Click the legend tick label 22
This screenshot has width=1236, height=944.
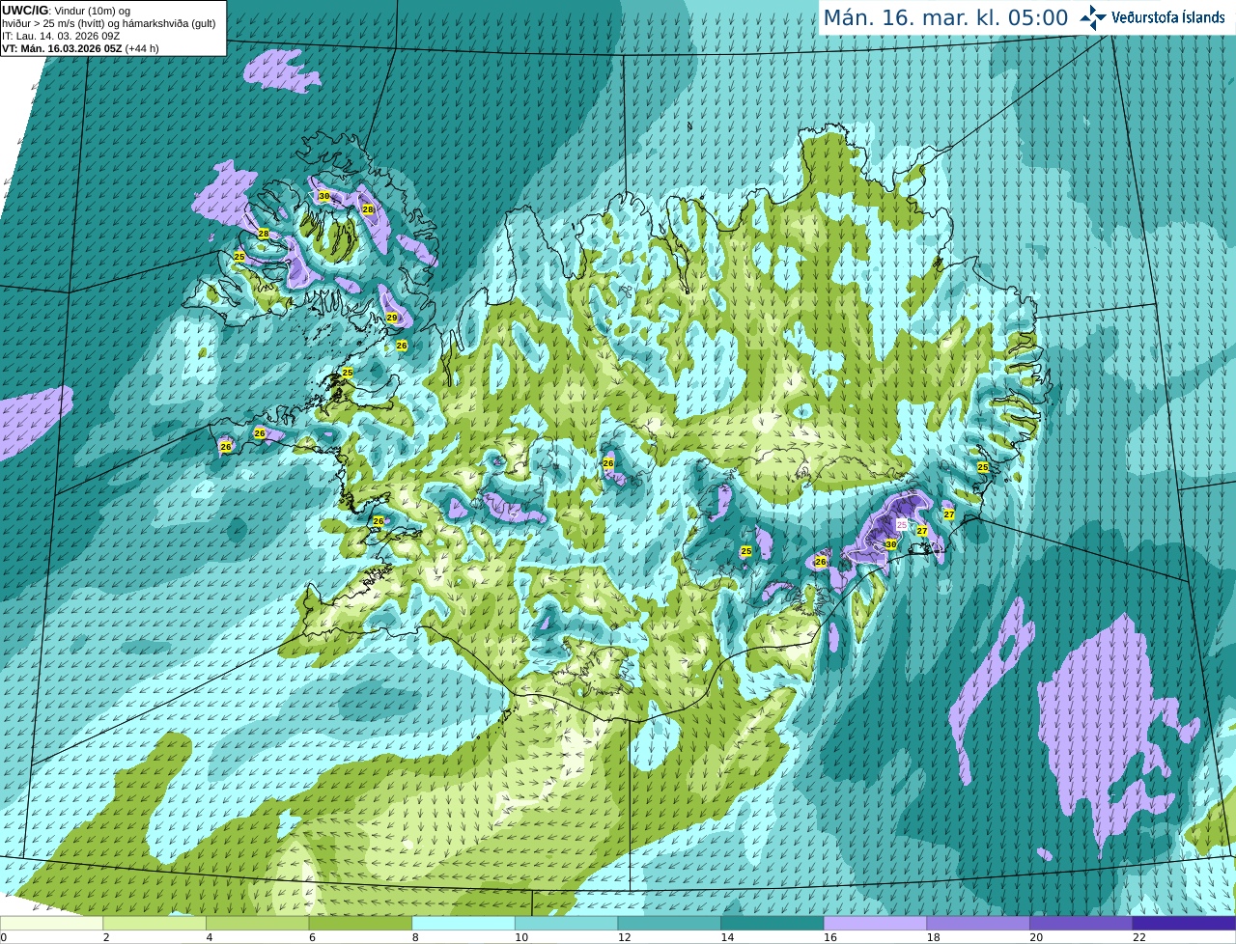[1139, 937]
